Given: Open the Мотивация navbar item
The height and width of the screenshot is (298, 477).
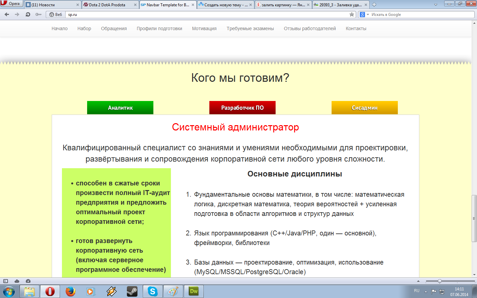Looking at the screenshot, I should click(x=204, y=28).
